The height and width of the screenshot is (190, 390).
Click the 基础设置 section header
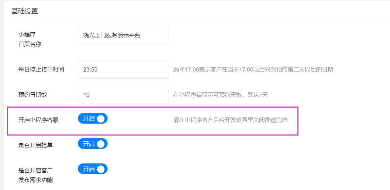click(x=25, y=11)
